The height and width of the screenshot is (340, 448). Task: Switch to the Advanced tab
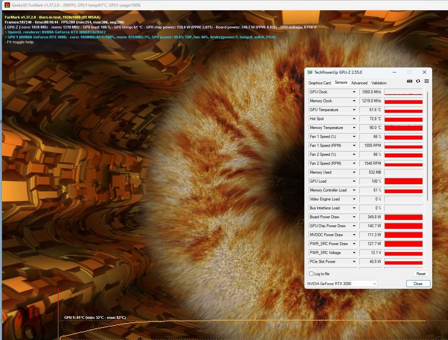point(359,83)
